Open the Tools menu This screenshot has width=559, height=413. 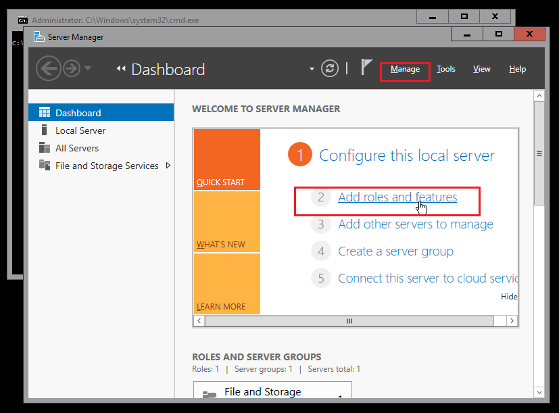pos(445,68)
